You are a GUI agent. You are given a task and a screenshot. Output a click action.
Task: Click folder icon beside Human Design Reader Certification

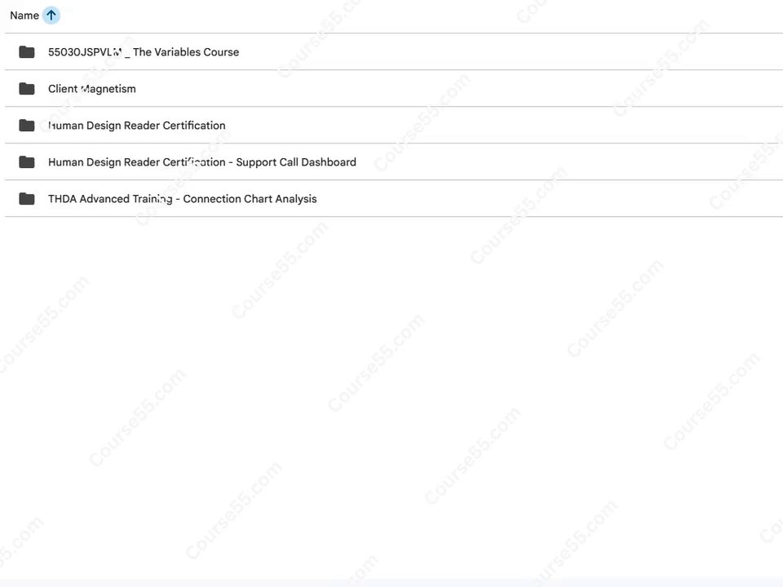(26, 126)
